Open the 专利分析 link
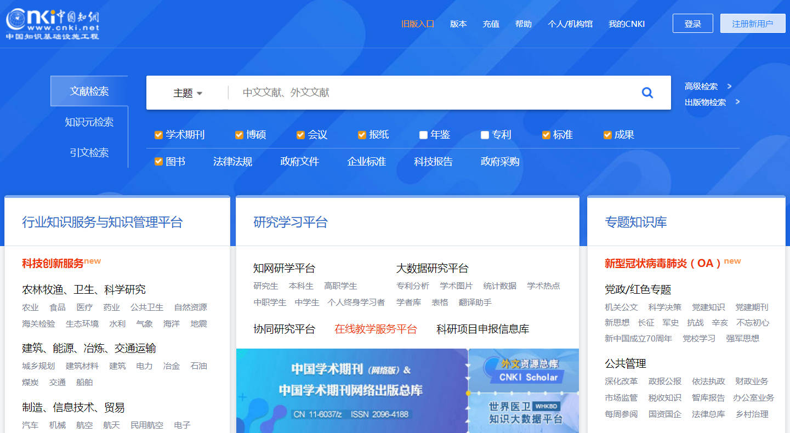This screenshot has width=790, height=433. [413, 286]
